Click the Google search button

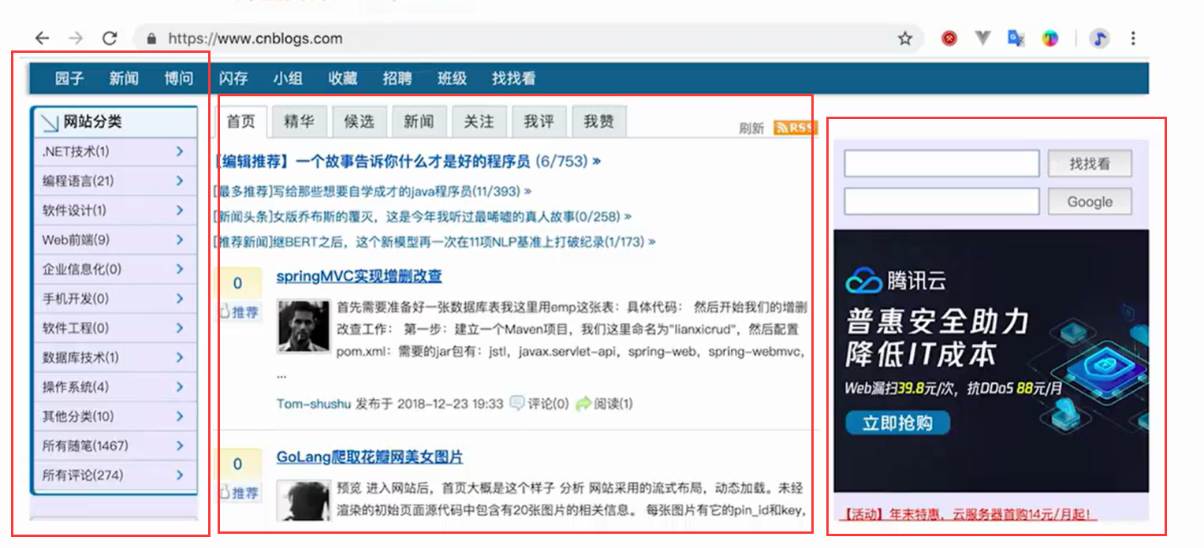click(1090, 202)
